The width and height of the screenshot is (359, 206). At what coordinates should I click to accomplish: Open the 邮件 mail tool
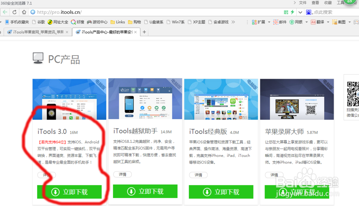[x=280, y=22]
